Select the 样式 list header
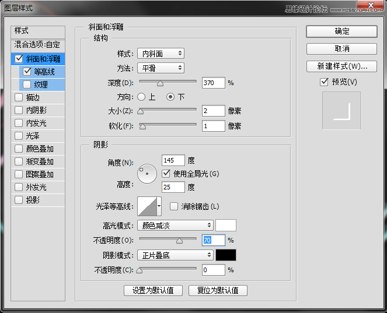This screenshot has height=313, width=387. 38,31
